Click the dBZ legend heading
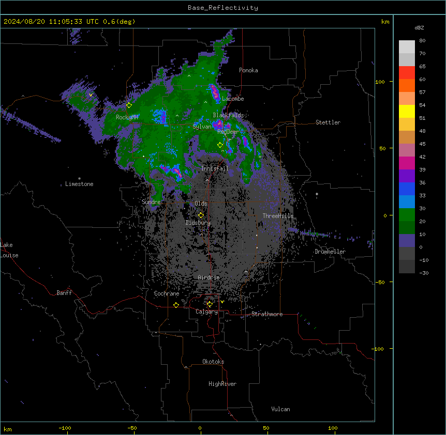Screen dimensions: 446x435 pyautogui.click(x=419, y=28)
